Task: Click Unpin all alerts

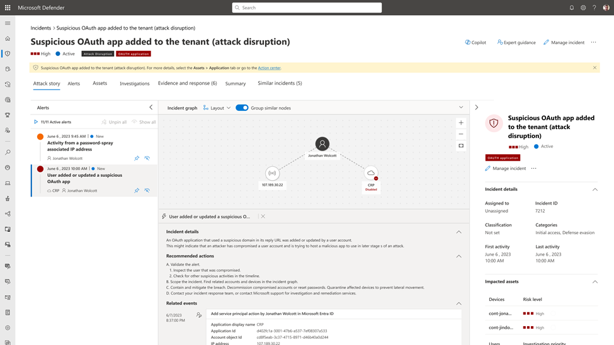Action: click(114, 122)
